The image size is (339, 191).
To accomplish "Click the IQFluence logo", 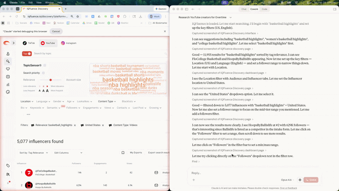I will pos(6,43).
